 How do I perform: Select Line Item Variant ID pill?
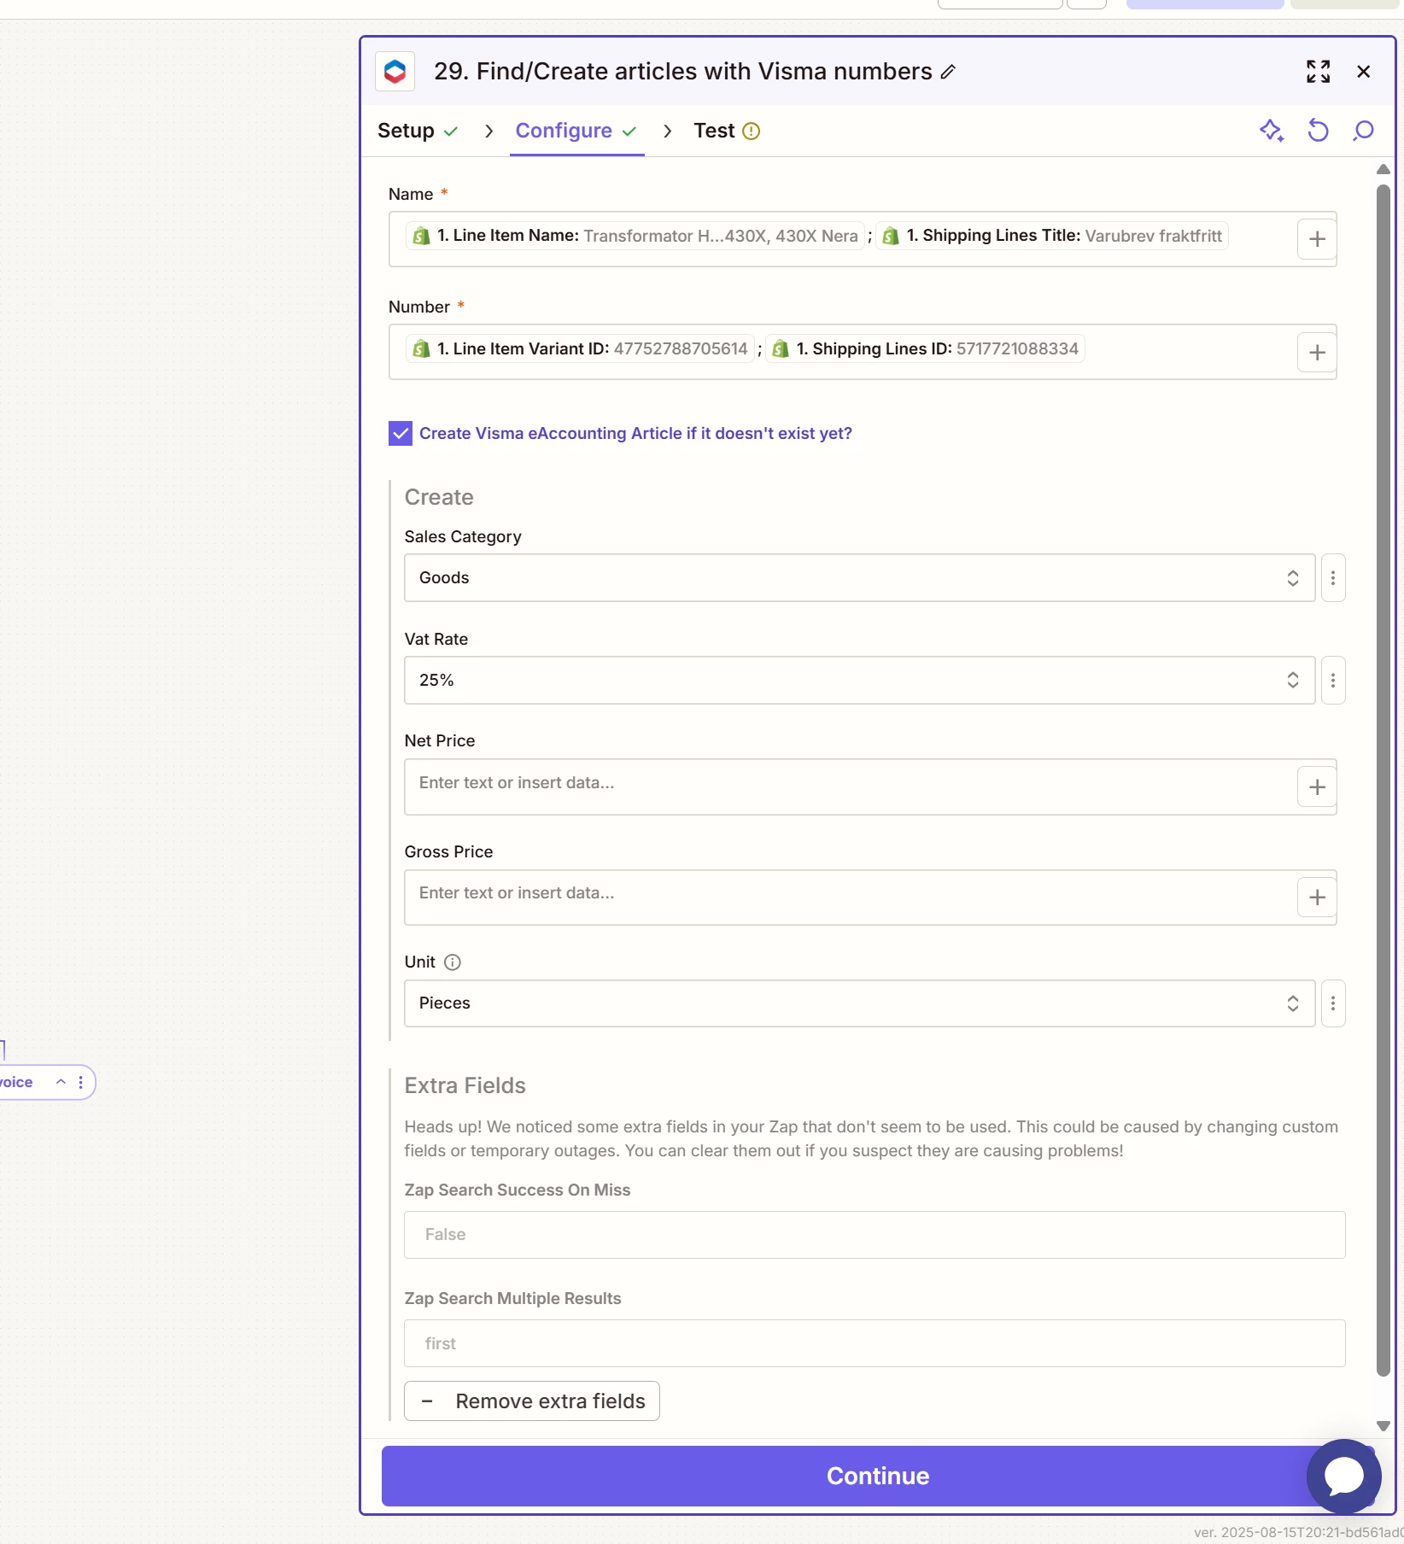580,348
